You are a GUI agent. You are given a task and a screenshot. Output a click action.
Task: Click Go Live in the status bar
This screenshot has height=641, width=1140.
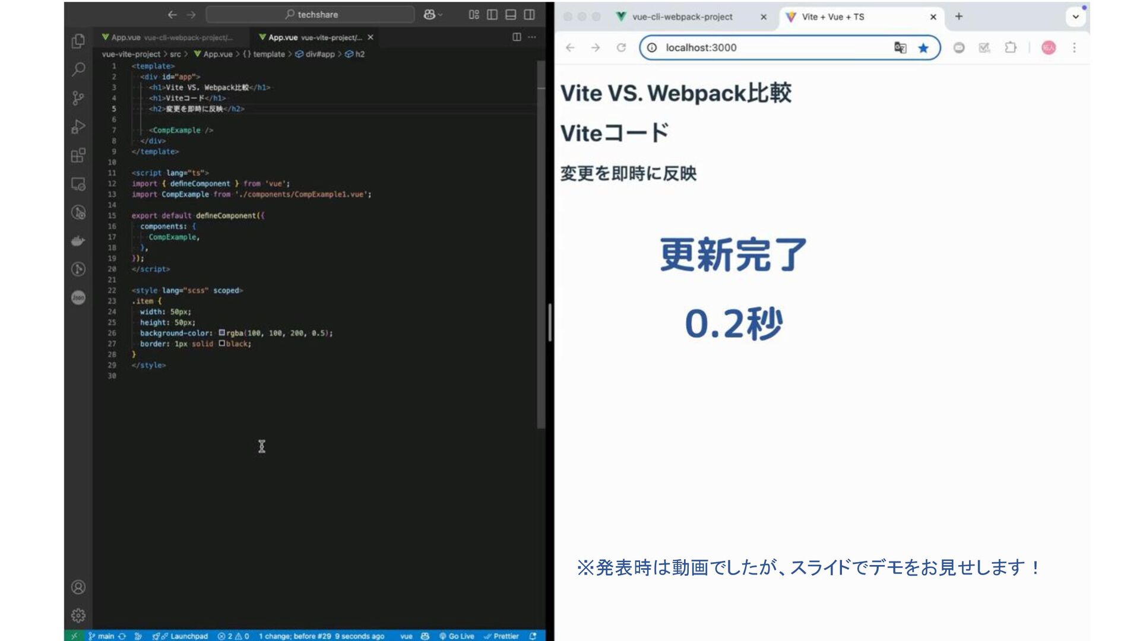click(x=457, y=636)
